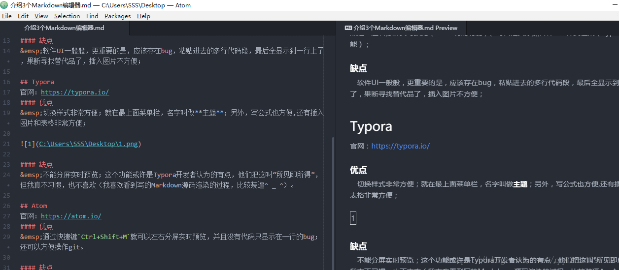Click line number 26 in the gutter
The width and height of the screenshot is (619, 270).
pos(6,206)
